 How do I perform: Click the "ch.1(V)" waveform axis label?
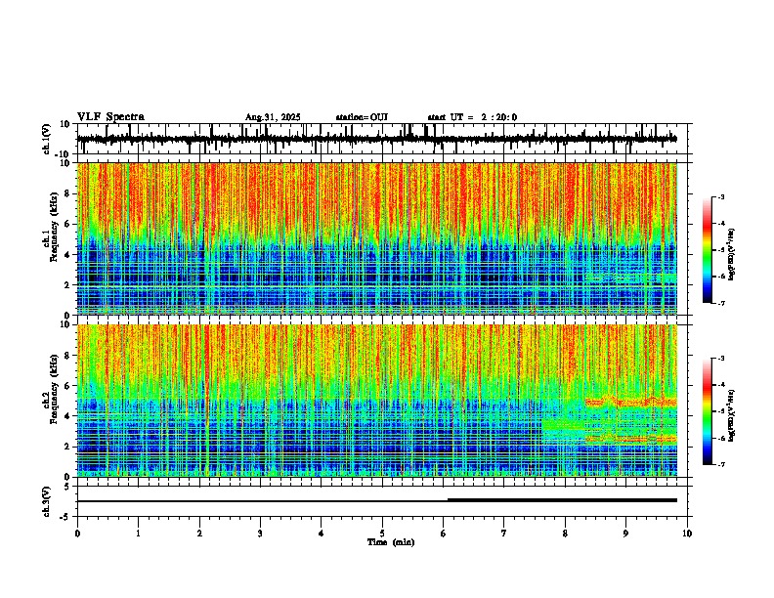46,139
